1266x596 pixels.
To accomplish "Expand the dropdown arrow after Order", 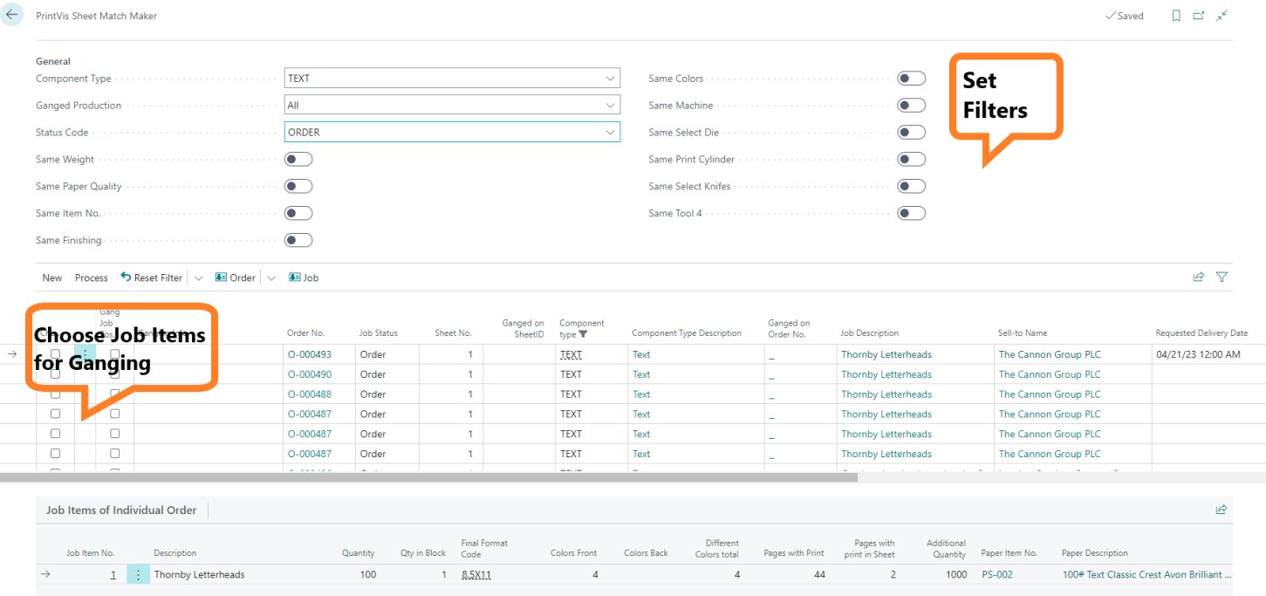I will (x=271, y=277).
